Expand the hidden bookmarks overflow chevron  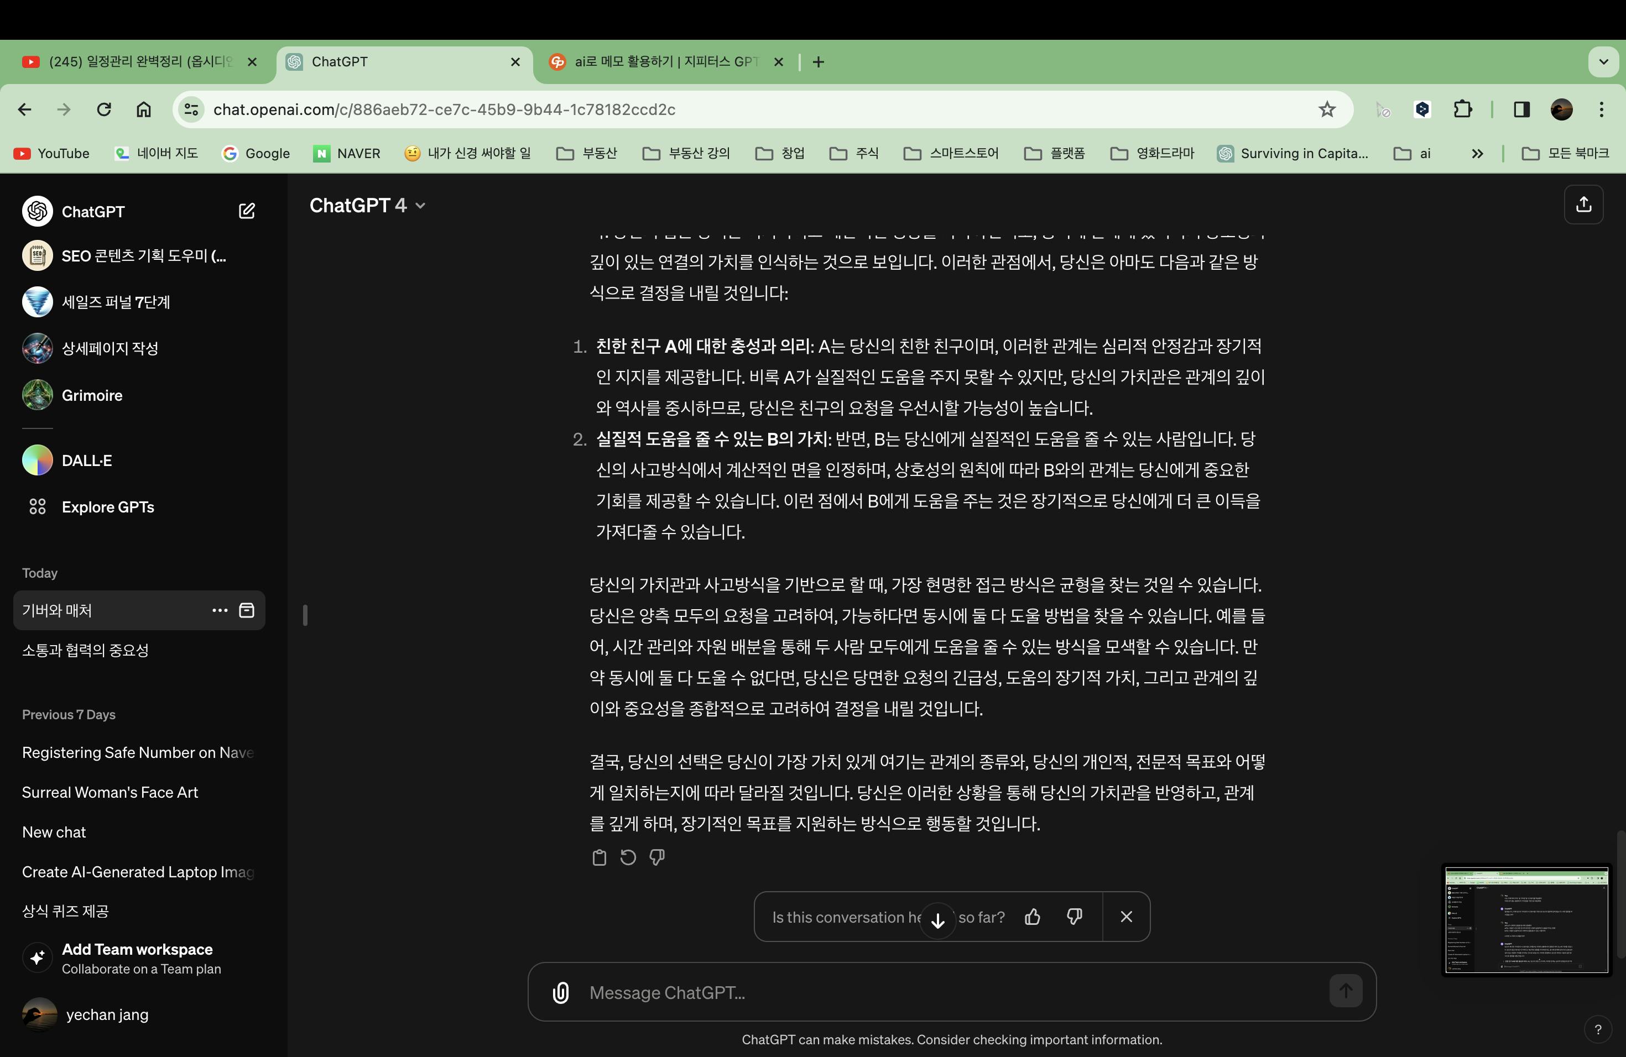coord(1477,154)
